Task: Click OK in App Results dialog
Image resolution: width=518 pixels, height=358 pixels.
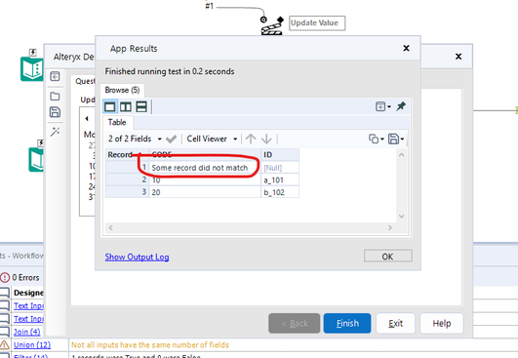Action: (388, 257)
